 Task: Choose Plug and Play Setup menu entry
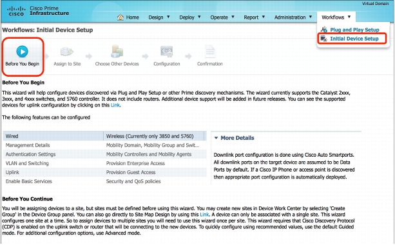354,30
